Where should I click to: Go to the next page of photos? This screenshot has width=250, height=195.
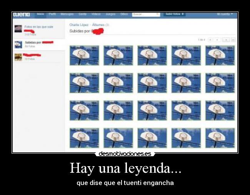tap(226, 40)
